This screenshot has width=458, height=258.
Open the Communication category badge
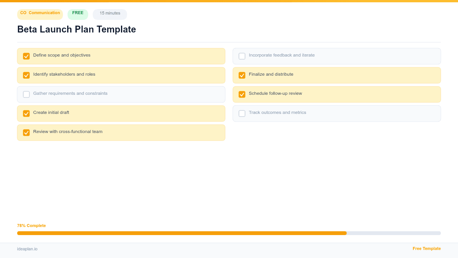click(x=40, y=14)
